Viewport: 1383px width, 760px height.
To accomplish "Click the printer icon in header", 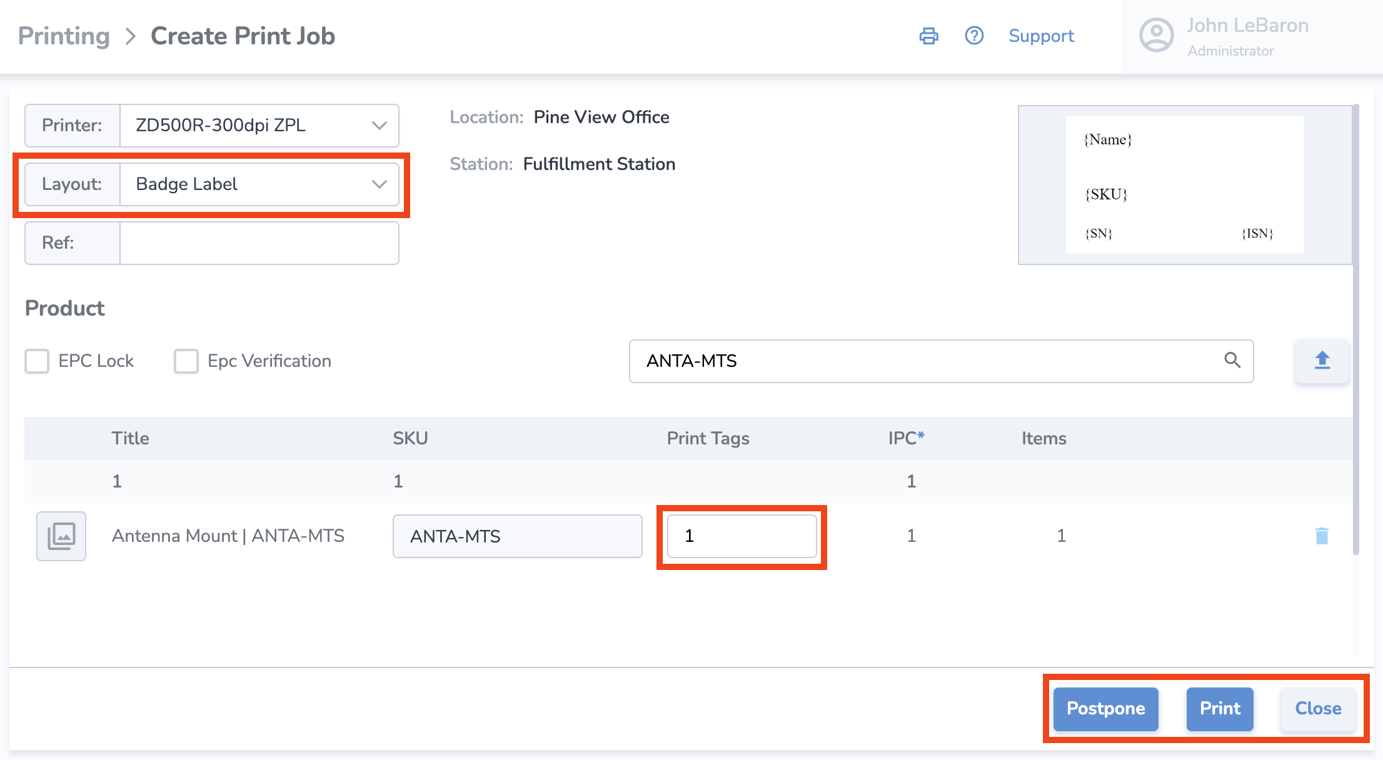I will coord(928,36).
